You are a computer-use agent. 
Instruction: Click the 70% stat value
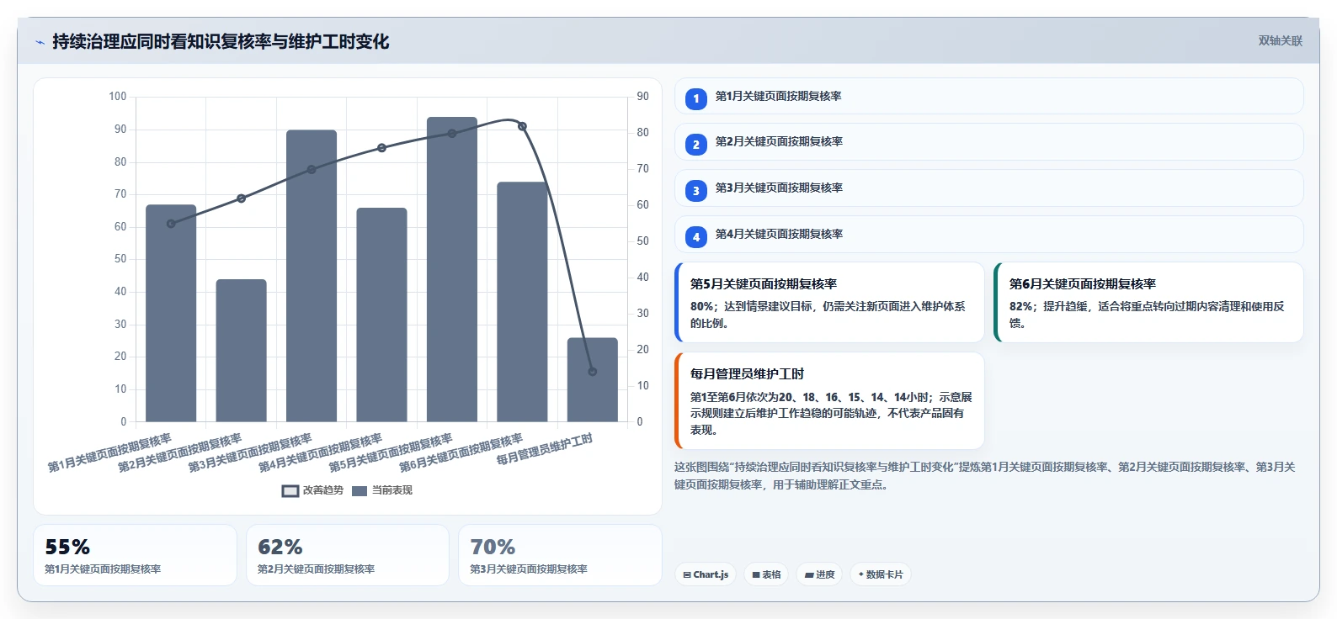coord(493,548)
